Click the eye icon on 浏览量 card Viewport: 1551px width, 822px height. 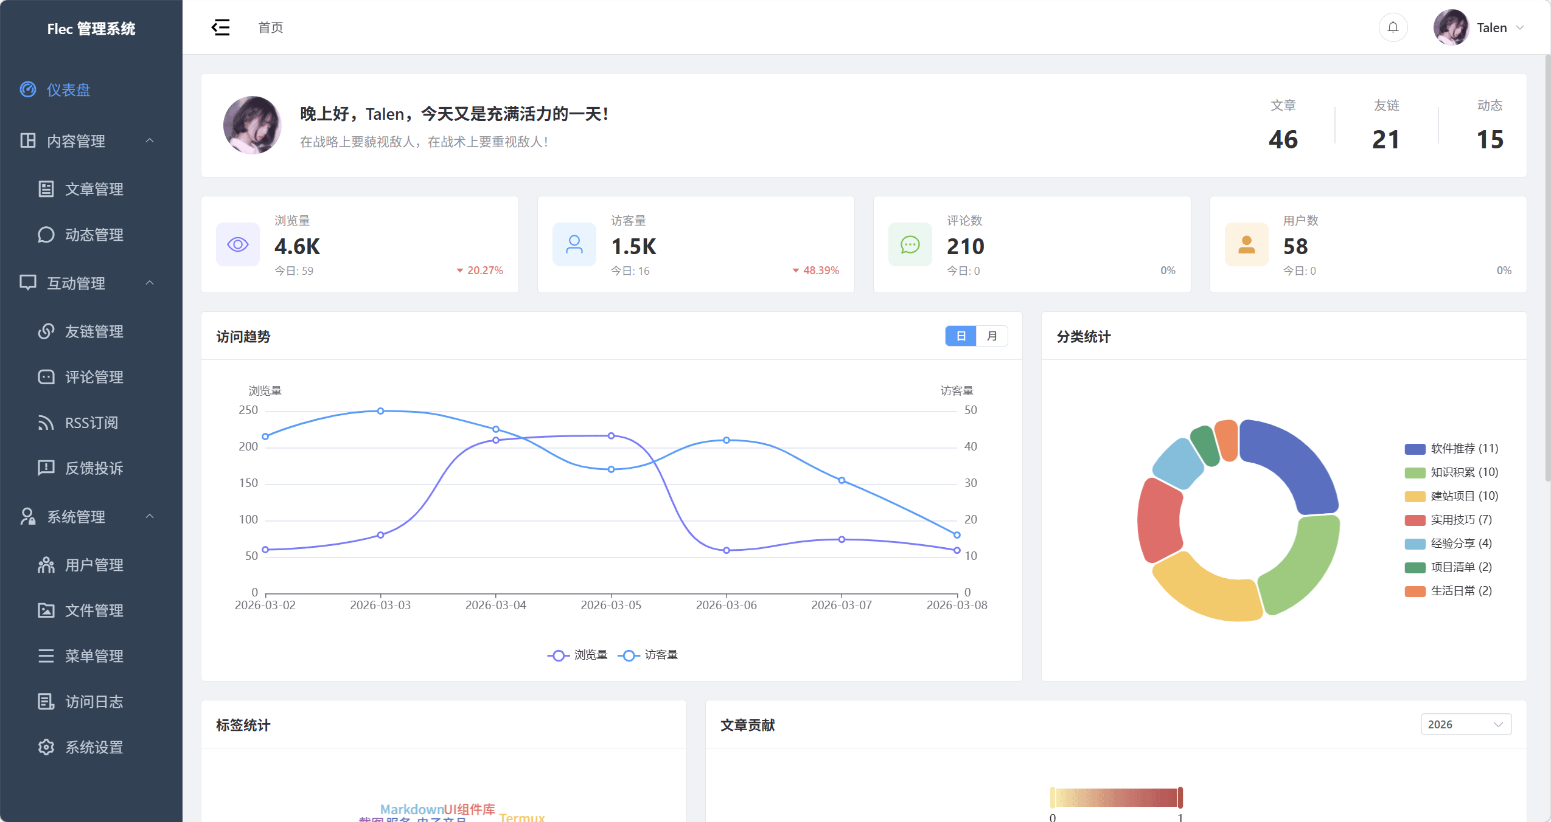coord(238,244)
